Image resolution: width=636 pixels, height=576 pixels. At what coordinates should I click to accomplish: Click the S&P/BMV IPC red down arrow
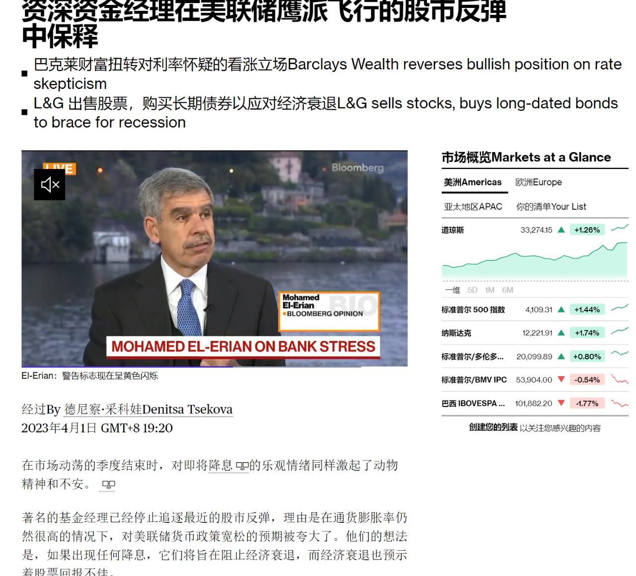(x=561, y=380)
